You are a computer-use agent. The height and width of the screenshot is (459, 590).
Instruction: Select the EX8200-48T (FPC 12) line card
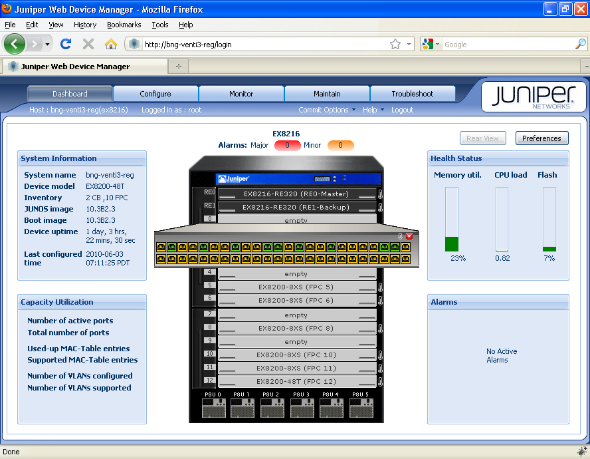pyautogui.click(x=297, y=381)
